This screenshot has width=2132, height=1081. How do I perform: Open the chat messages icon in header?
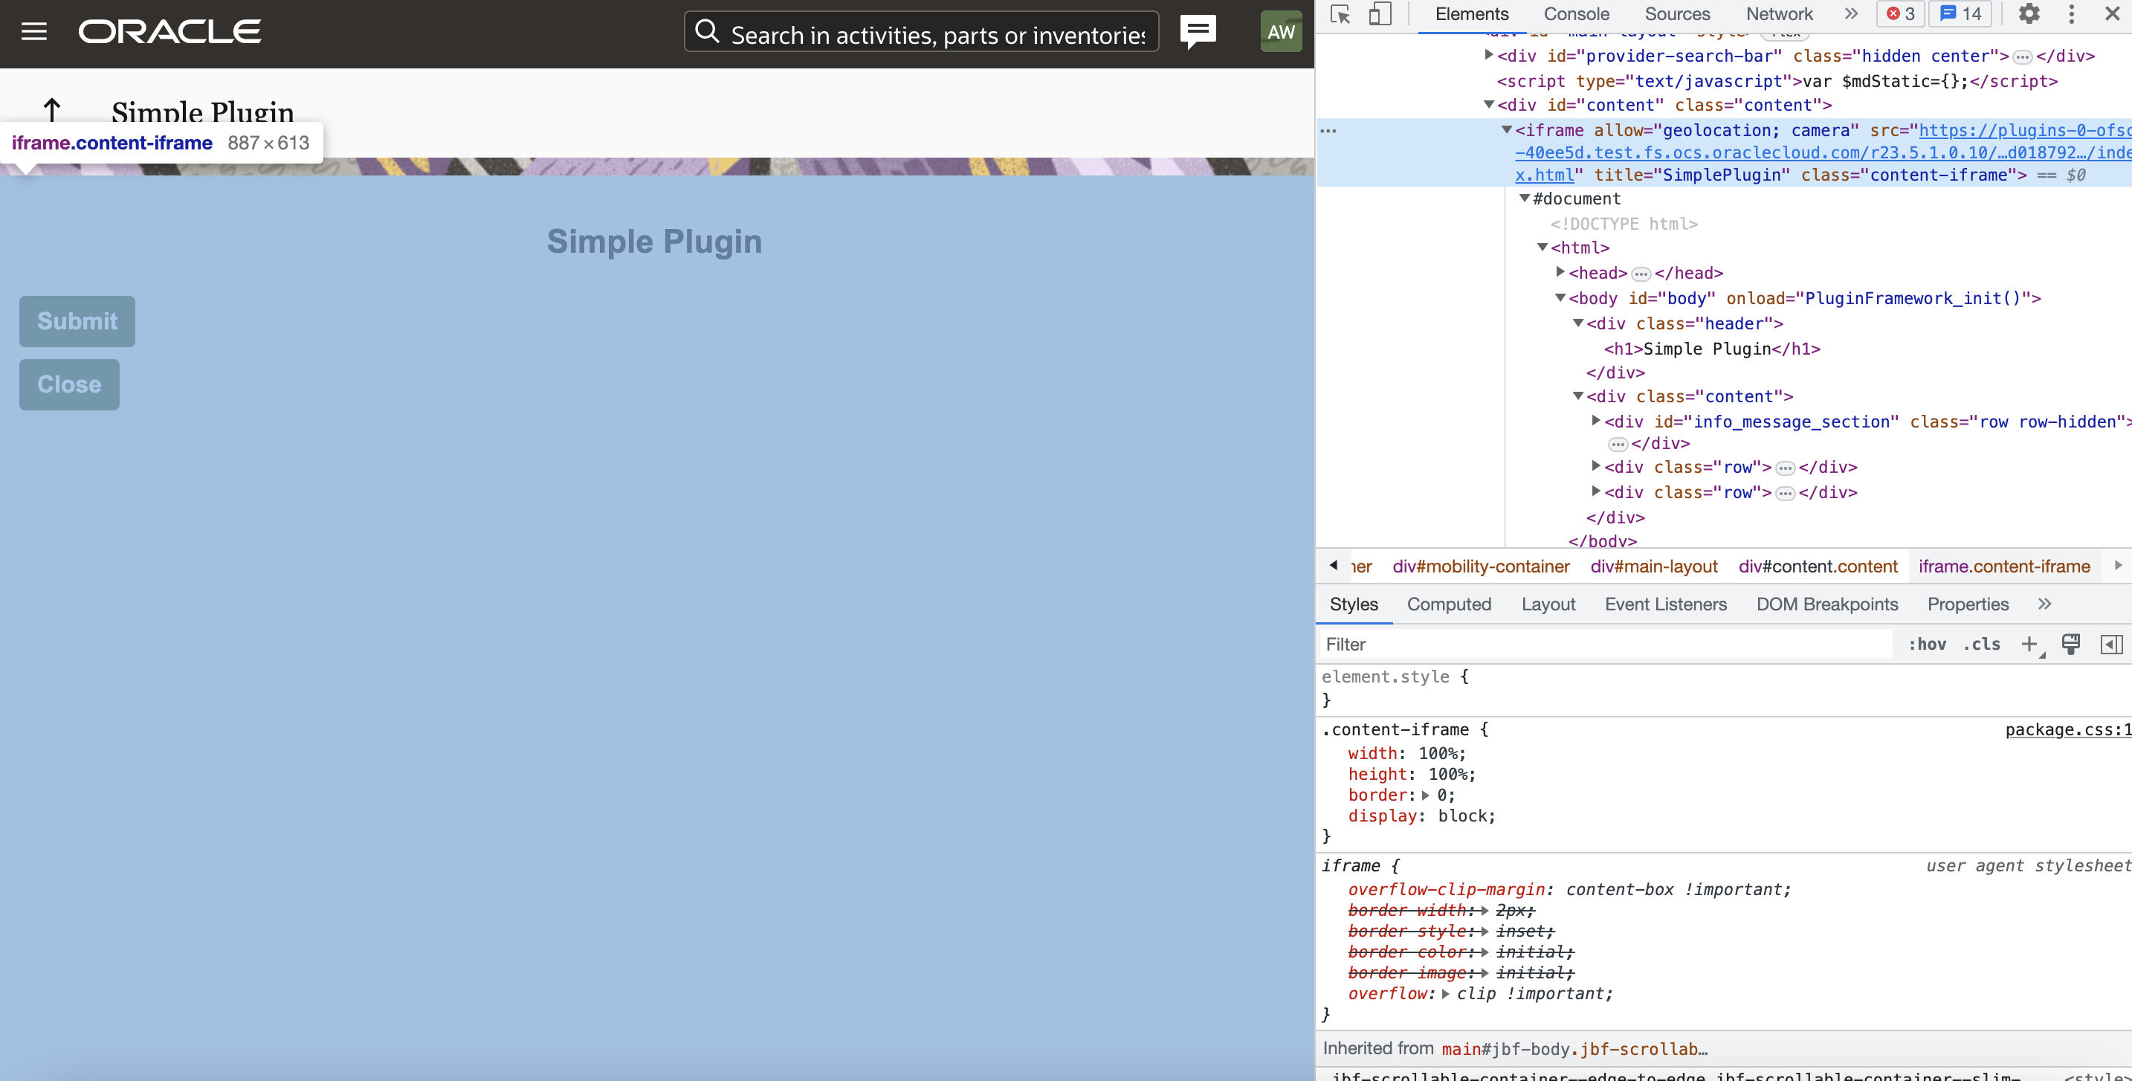click(1198, 32)
